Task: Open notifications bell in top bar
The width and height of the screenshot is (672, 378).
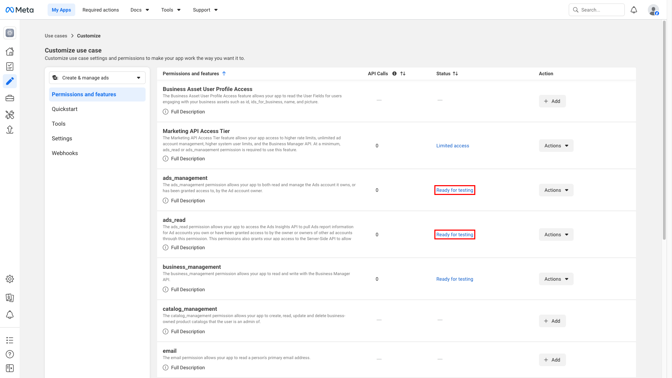Action: point(634,10)
